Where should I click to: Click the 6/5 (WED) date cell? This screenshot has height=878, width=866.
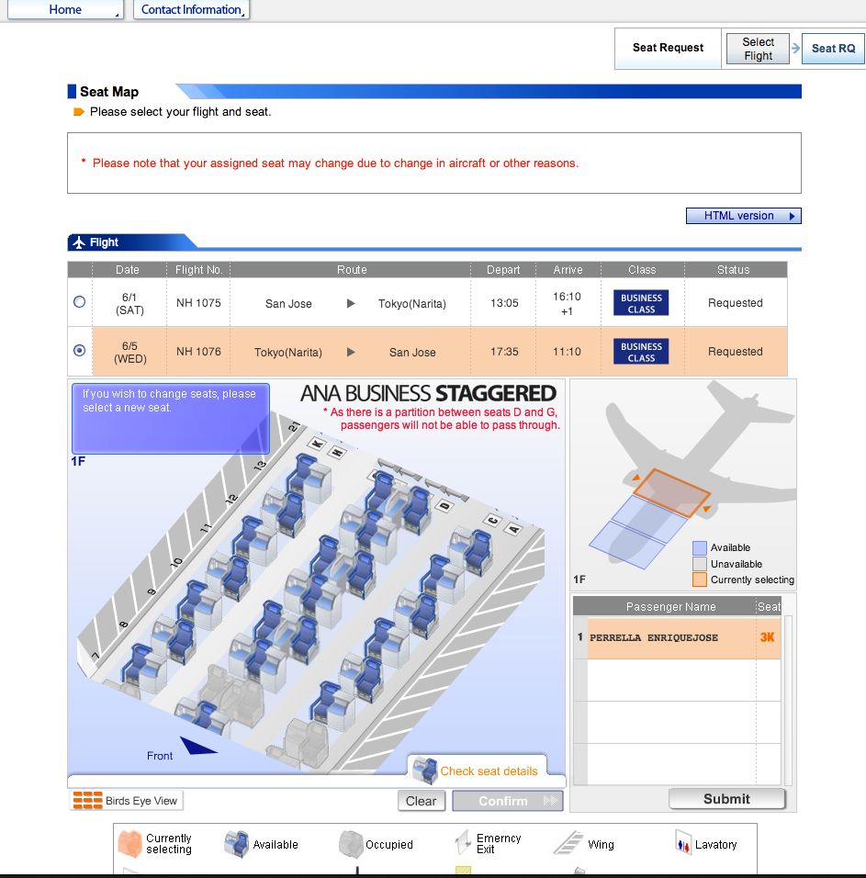point(129,352)
